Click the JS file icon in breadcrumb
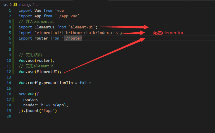The width and height of the screenshot is (215, 133). point(15,5)
